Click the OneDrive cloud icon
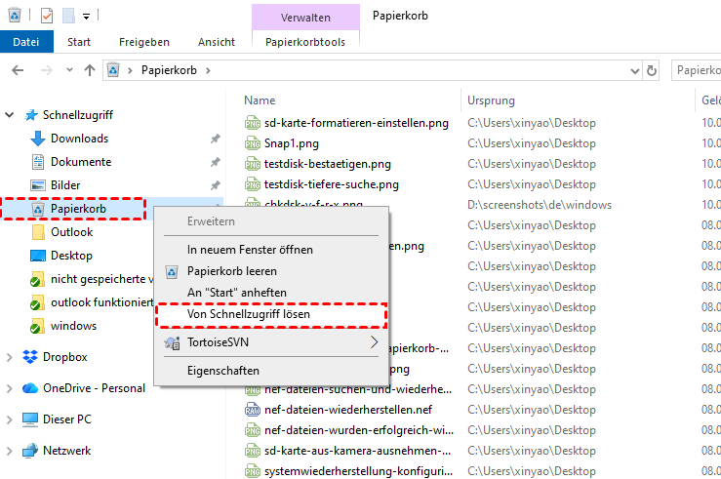 click(x=29, y=388)
